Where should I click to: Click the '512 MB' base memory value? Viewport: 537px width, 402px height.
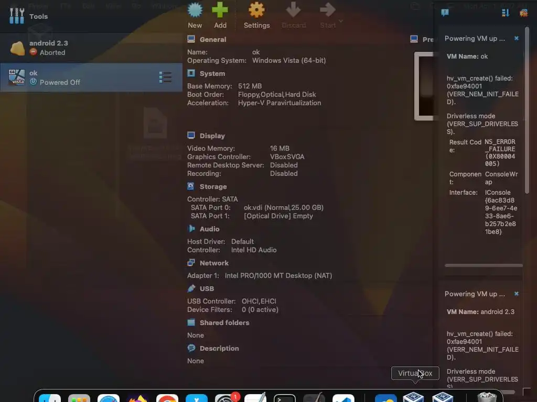pyautogui.click(x=250, y=86)
